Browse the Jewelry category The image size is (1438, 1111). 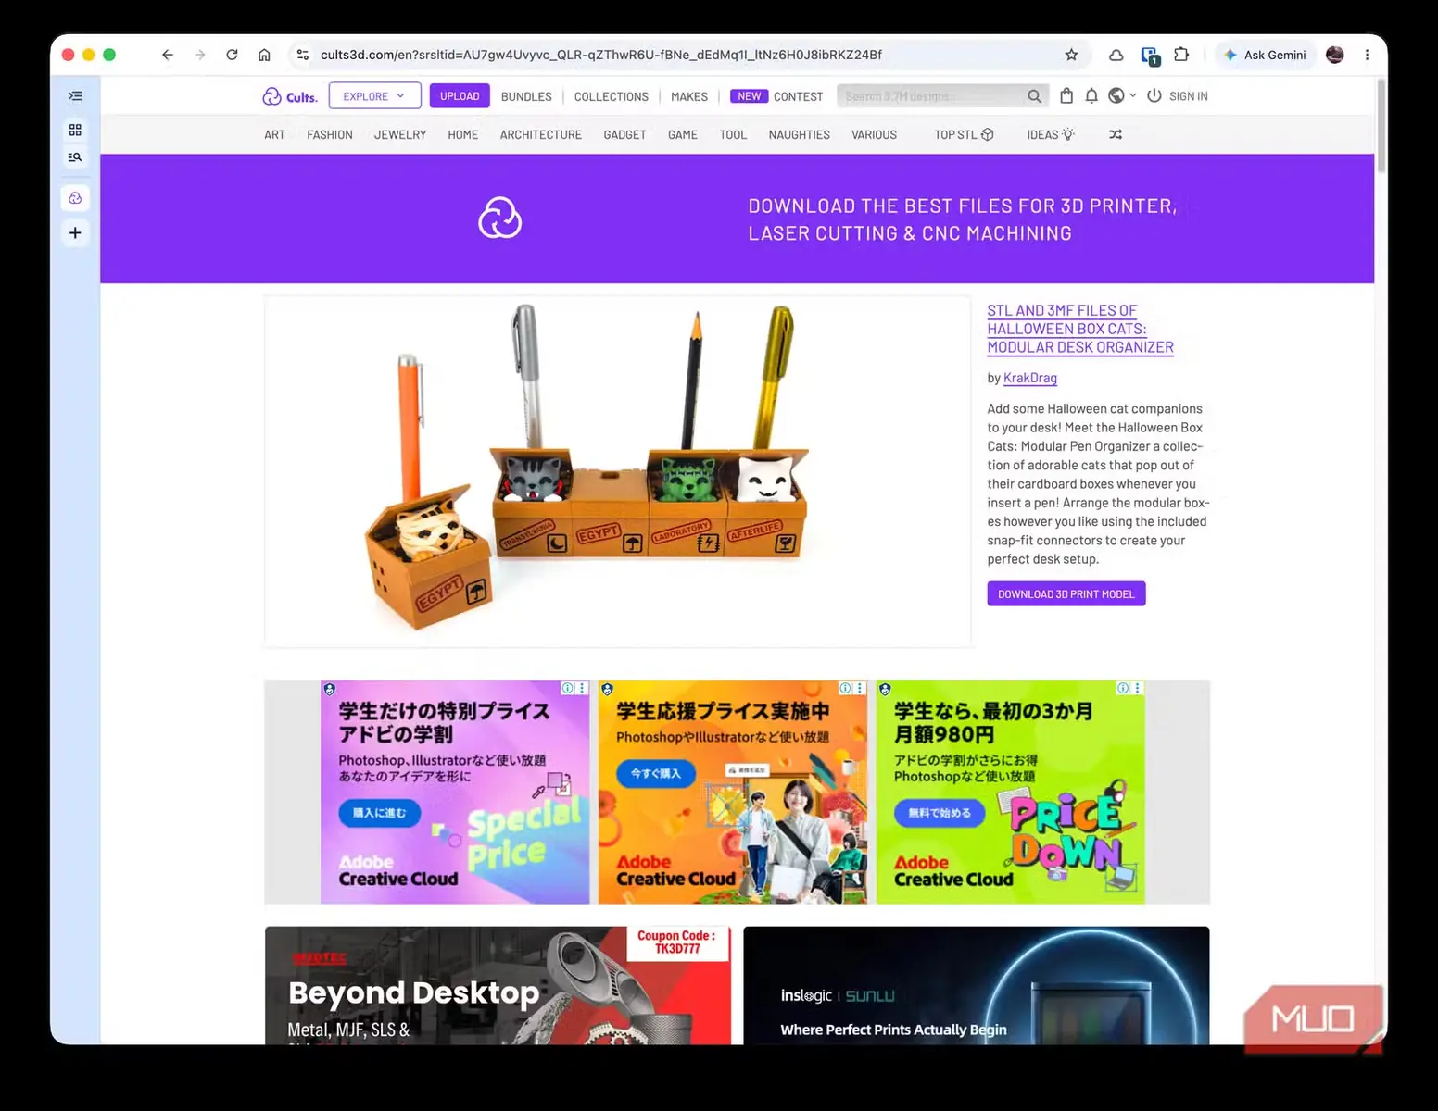[x=400, y=135]
